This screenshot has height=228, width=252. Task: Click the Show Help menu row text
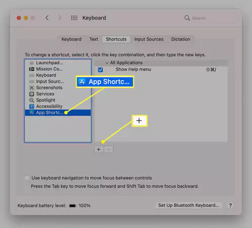(133, 69)
